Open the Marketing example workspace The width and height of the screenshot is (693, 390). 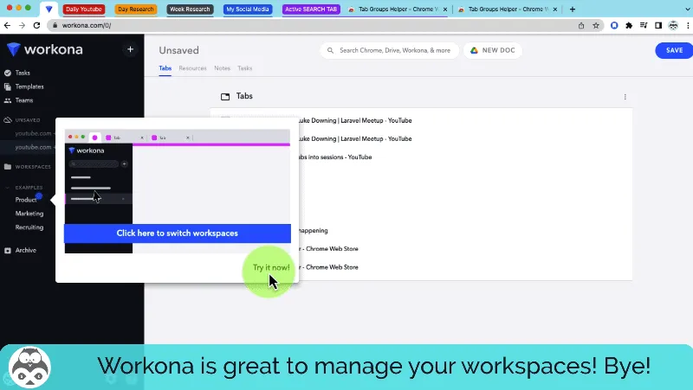click(29, 214)
